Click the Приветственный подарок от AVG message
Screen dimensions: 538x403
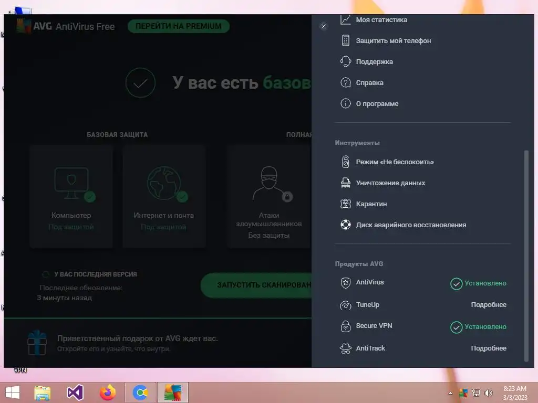pyautogui.click(x=137, y=338)
